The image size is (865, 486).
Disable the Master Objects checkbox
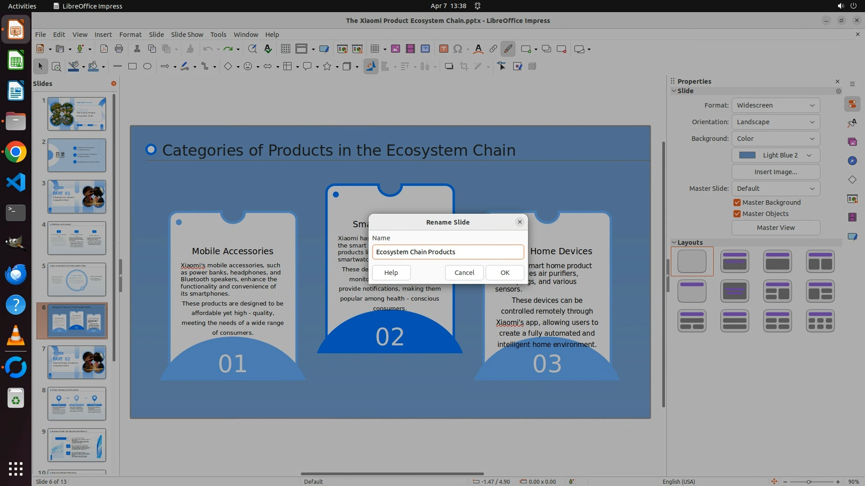pos(737,214)
